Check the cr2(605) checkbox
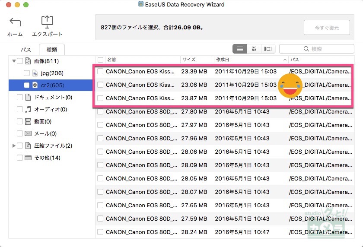This screenshot has width=363, height=247. pos(27,85)
